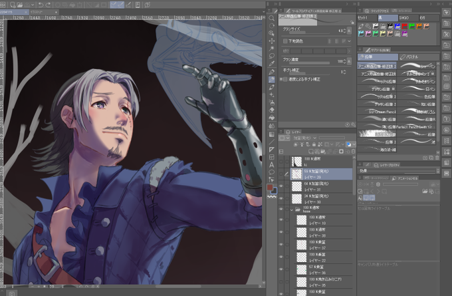Select the 日ペン brush
The width and height of the screenshot is (452, 296).
(x=417, y=89)
